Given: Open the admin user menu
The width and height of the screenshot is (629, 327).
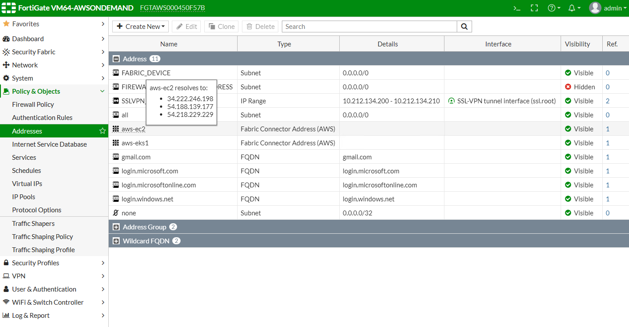Looking at the screenshot, I should (609, 8).
